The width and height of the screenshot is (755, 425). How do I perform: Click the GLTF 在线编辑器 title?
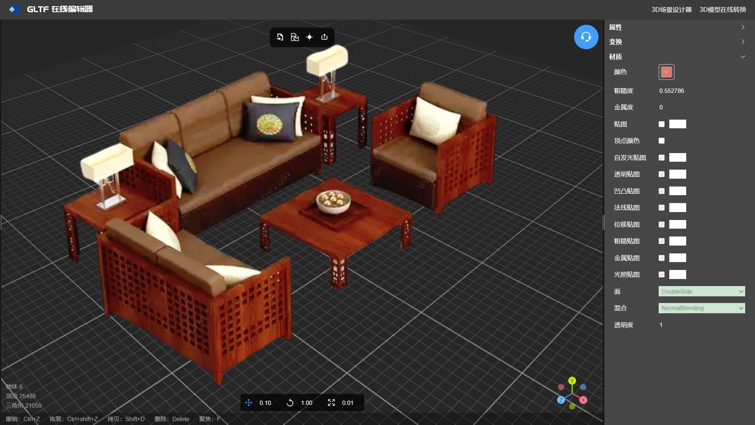click(x=60, y=9)
